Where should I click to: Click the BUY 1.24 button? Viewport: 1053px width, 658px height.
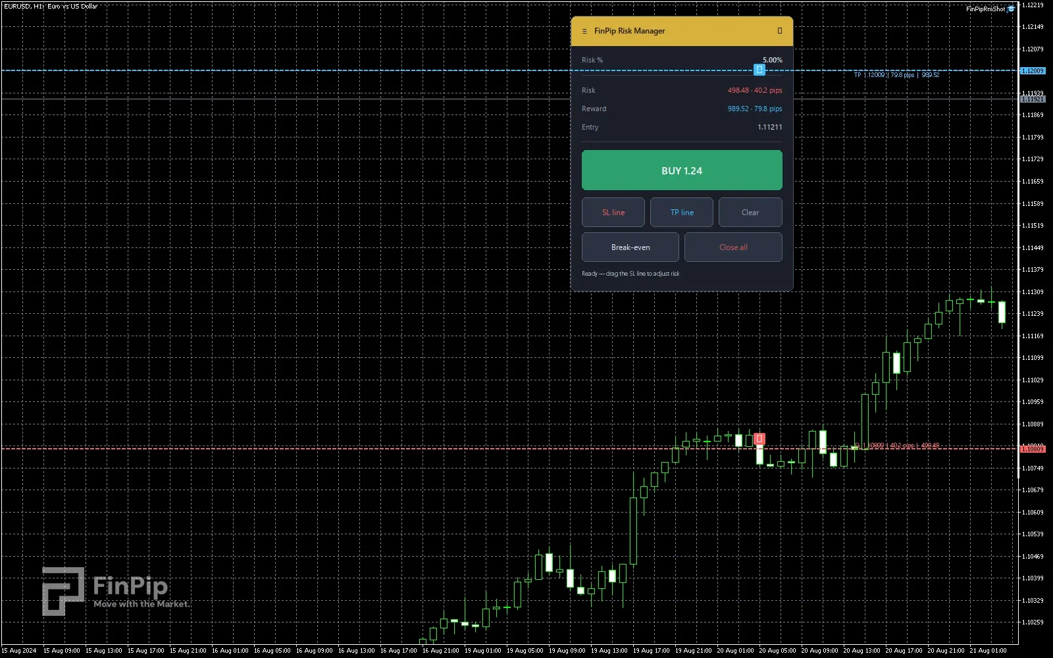pos(682,170)
